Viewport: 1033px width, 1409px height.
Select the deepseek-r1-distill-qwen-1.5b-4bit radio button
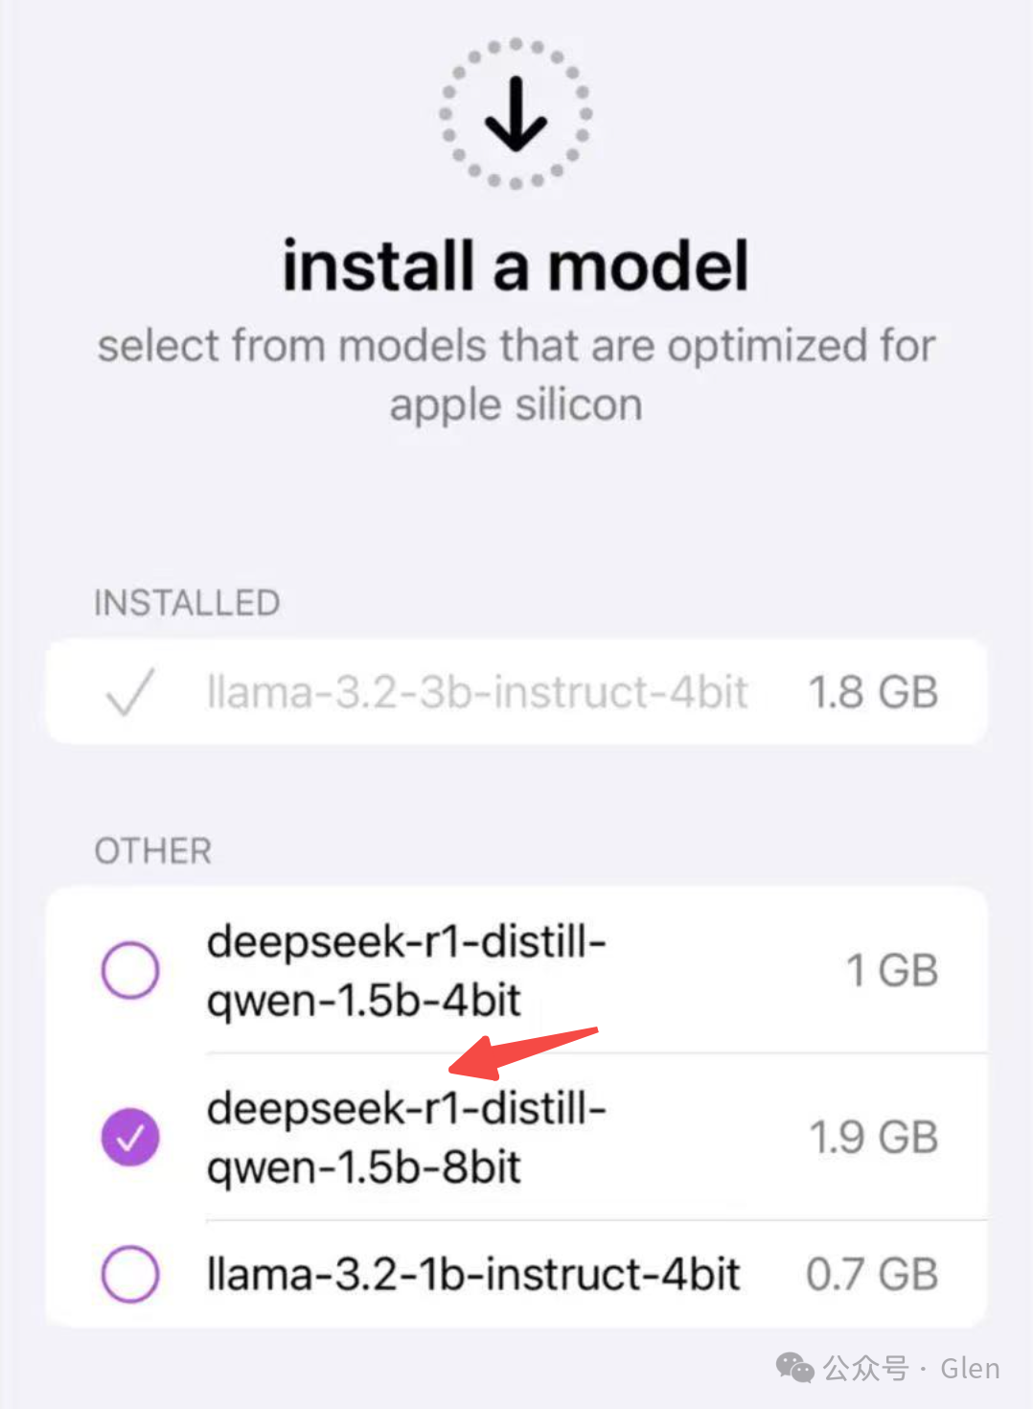[x=130, y=970]
